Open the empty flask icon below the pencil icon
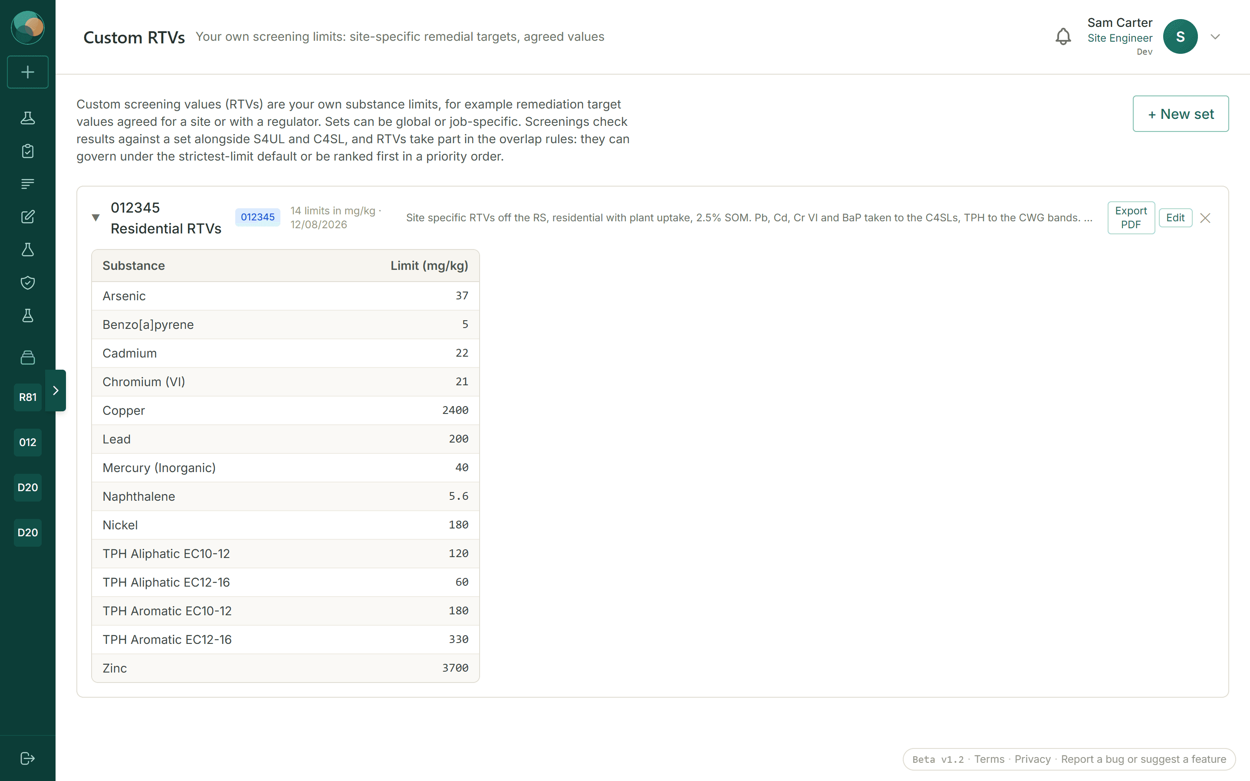This screenshot has height=781, width=1250. (x=27, y=250)
